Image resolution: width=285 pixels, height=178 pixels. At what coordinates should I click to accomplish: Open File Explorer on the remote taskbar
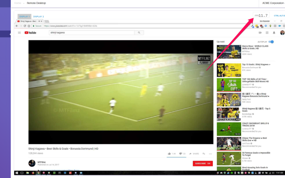tap(27, 173)
